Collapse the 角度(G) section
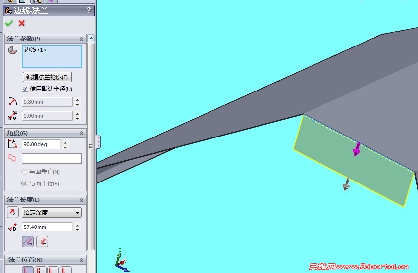Viewport: 418px width, 273px height. tap(81, 134)
